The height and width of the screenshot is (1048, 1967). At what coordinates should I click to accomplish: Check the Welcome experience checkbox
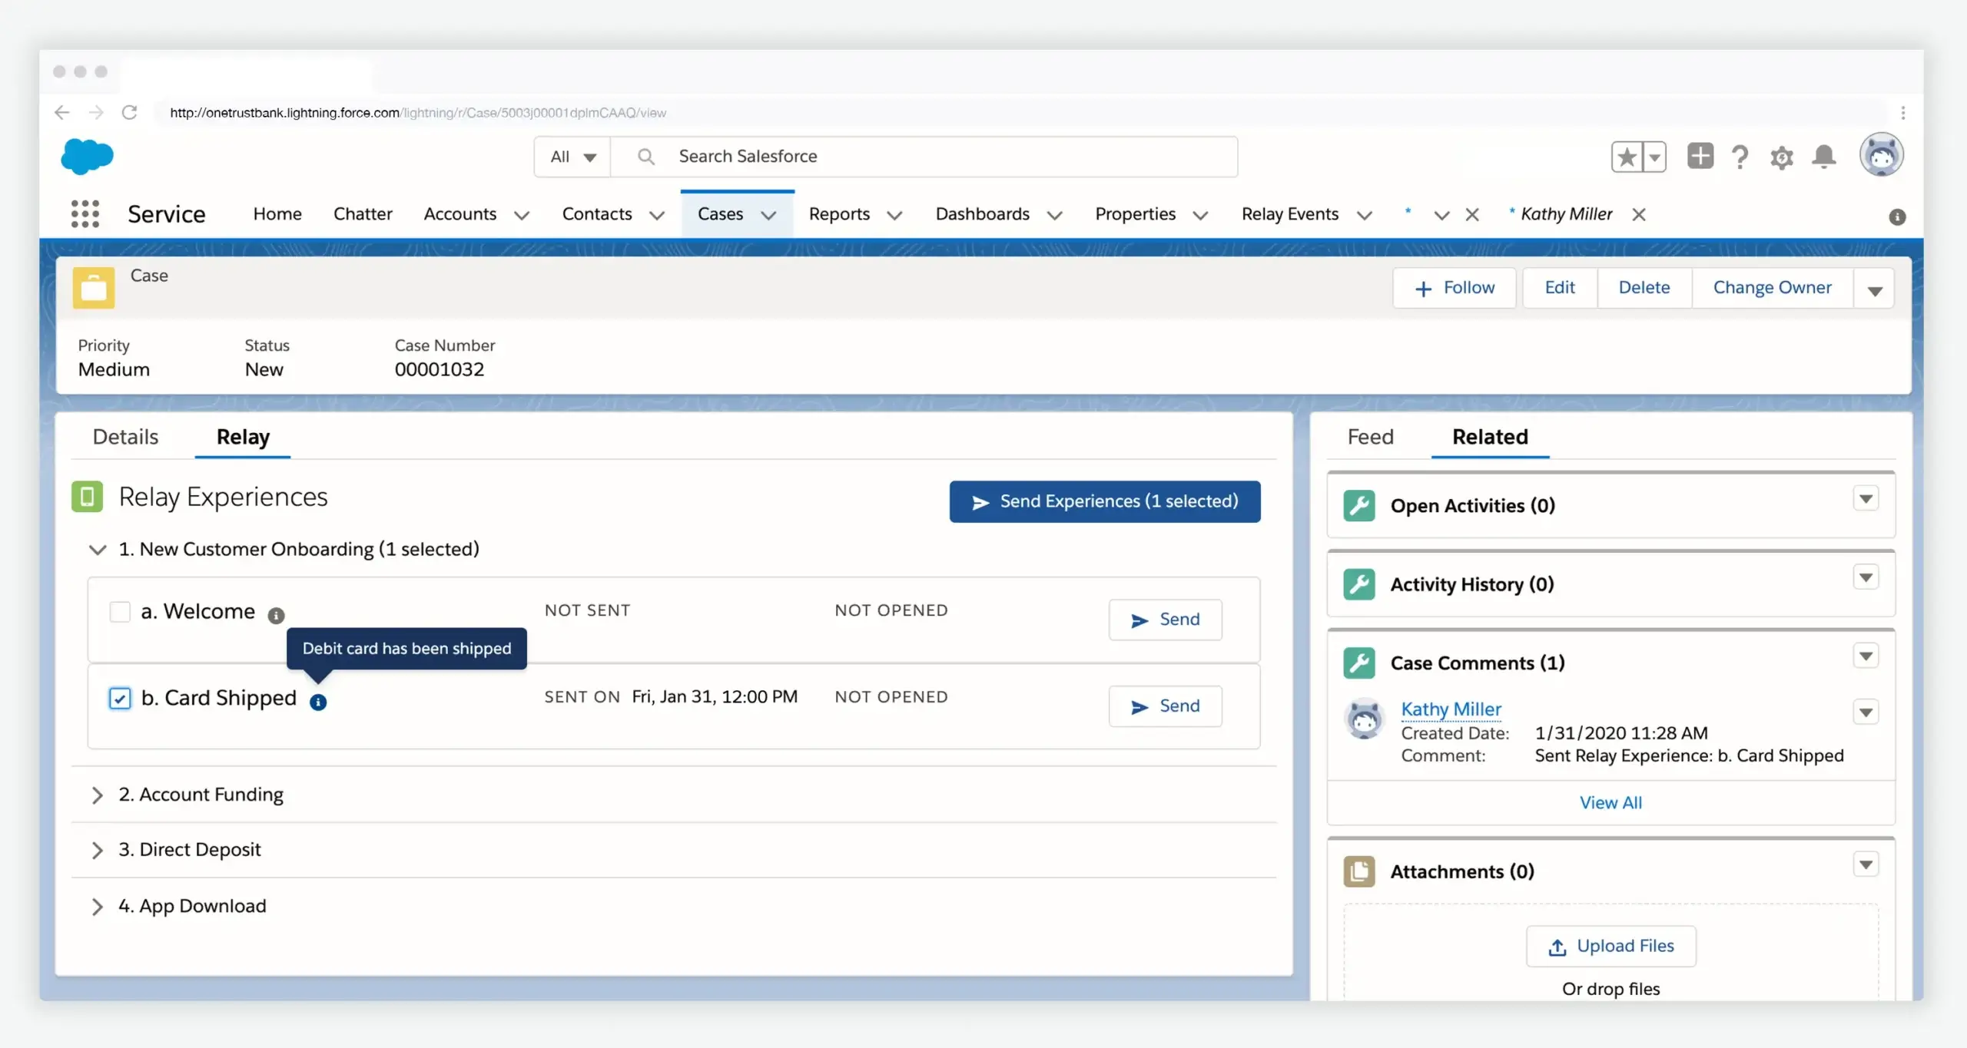click(x=120, y=612)
